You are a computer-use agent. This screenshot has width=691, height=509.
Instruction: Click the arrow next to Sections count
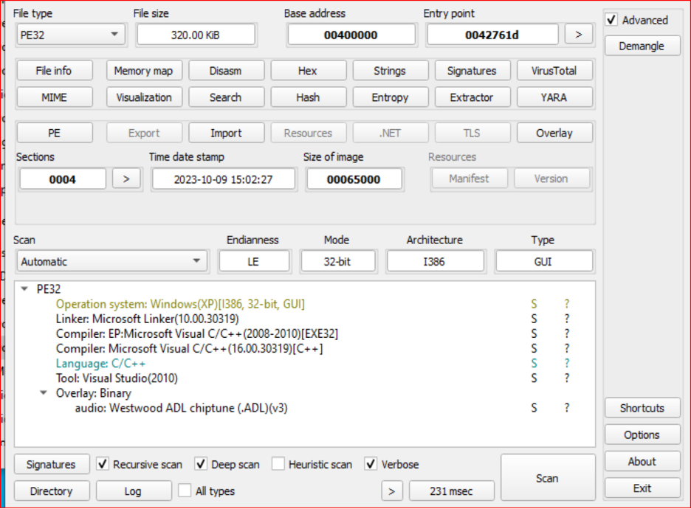click(x=126, y=179)
